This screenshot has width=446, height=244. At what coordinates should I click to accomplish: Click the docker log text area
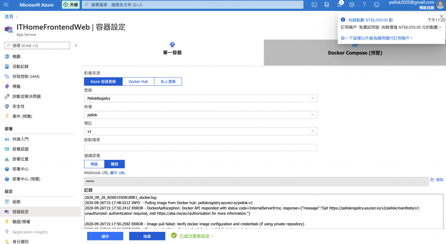pos(264,211)
